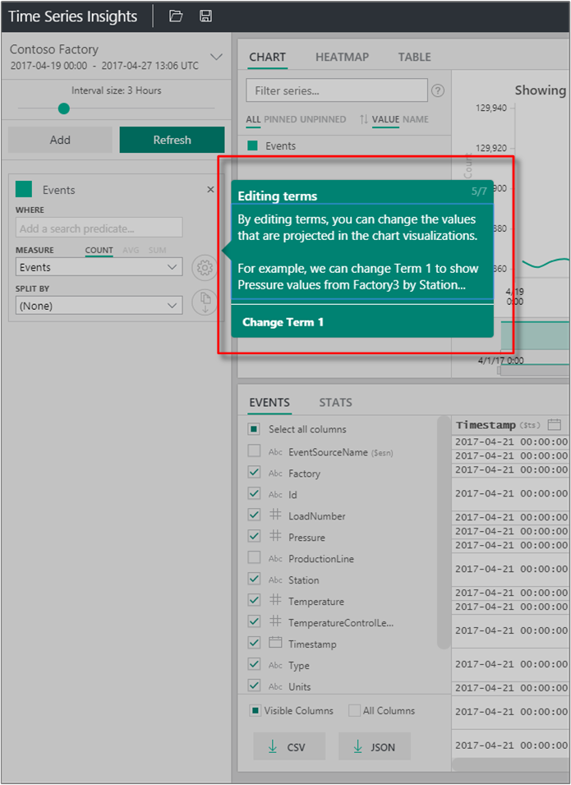Toggle the Visible Columns checkbox
Screen dimensions: 571x785
click(256, 710)
